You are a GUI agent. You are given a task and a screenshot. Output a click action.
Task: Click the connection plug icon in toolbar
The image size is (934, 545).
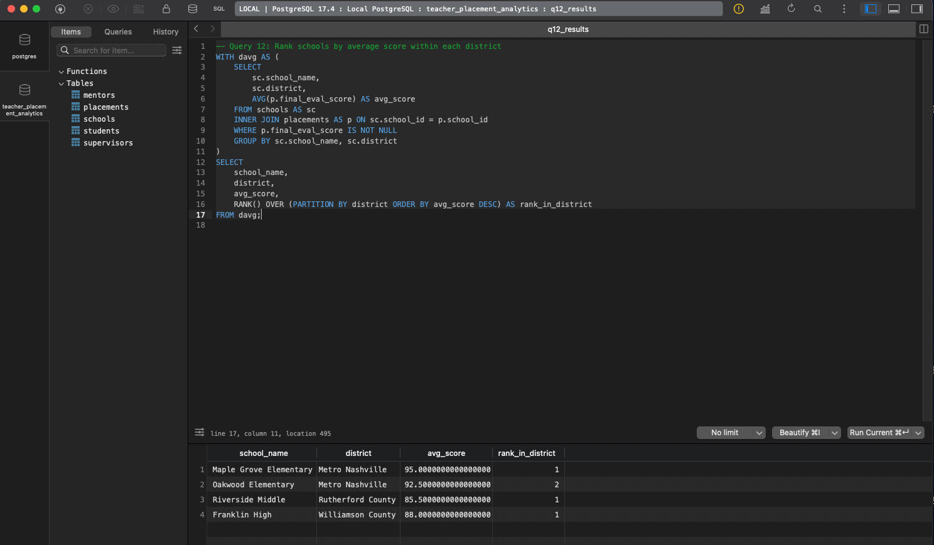(60, 9)
